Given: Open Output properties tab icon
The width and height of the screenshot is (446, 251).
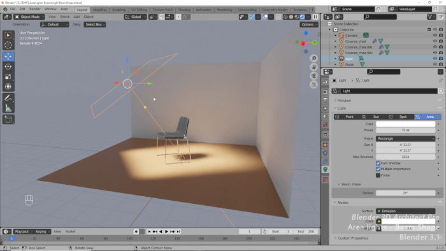Looking at the screenshot, I should [x=326, y=100].
